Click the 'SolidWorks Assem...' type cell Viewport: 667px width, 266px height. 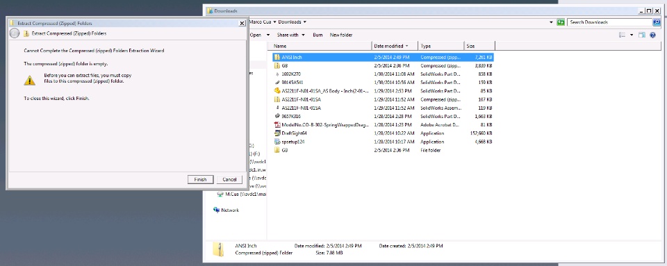point(440,108)
